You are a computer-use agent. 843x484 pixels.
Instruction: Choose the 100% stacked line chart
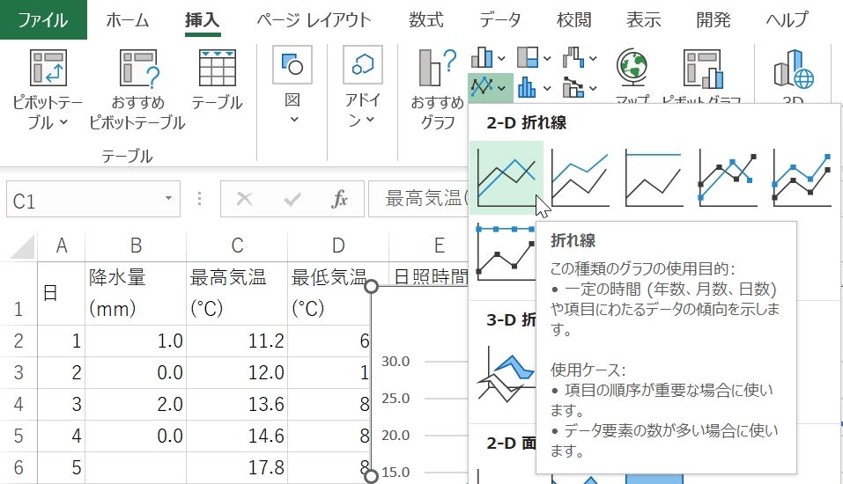click(x=654, y=177)
